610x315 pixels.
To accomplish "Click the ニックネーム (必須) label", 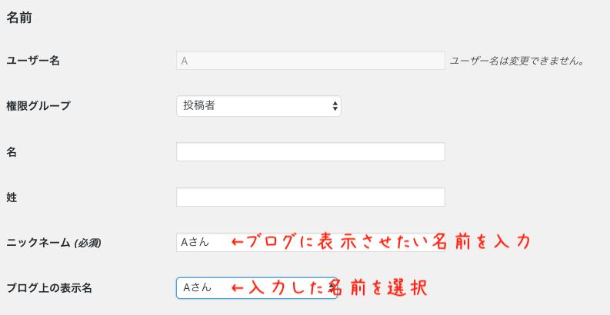I will pyautogui.click(x=54, y=243).
